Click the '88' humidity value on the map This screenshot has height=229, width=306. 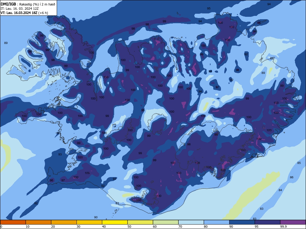pyautogui.click(x=272, y=59)
